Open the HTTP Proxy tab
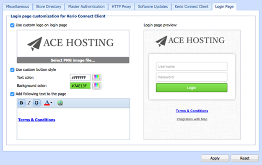 coord(121,7)
